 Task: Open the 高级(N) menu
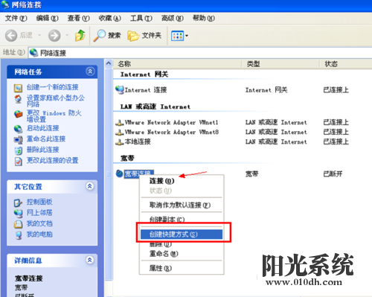point(173,18)
